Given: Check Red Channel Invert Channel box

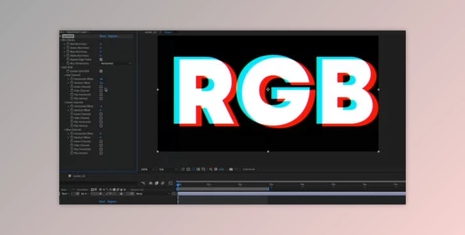Looking at the screenshot, I should tap(101, 86).
